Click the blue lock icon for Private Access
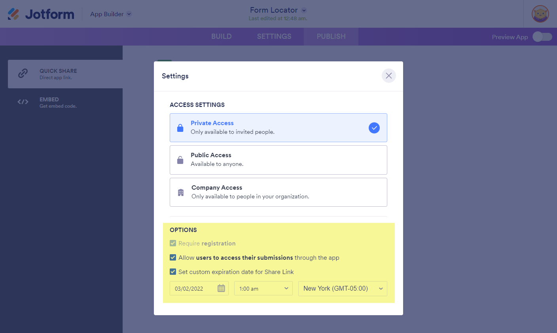The image size is (557, 333). click(x=180, y=128)
